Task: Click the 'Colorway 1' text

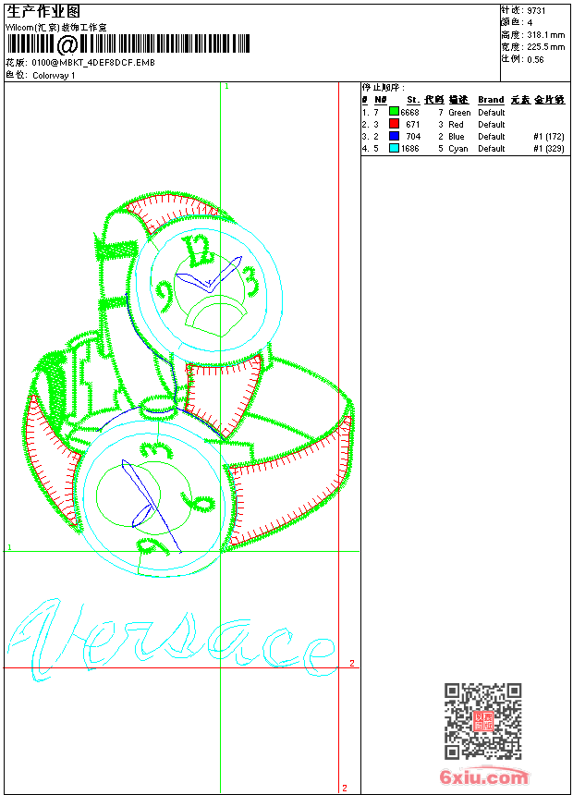Action: pos(54,76)
